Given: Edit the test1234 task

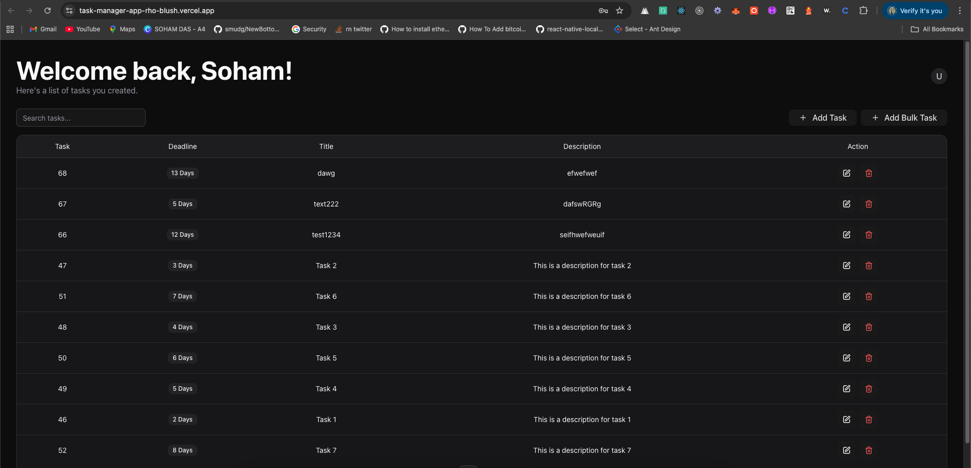Looking at the screenshot, I should tap(847, 235).
